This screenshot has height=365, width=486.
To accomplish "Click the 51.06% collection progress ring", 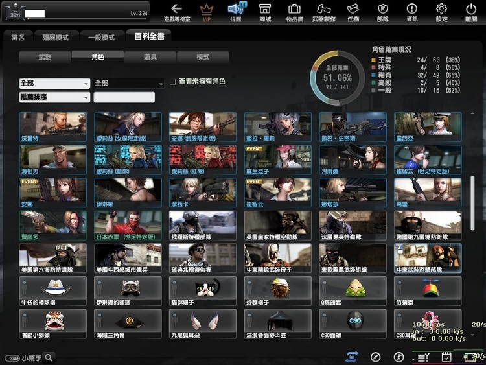I will 337,78.
